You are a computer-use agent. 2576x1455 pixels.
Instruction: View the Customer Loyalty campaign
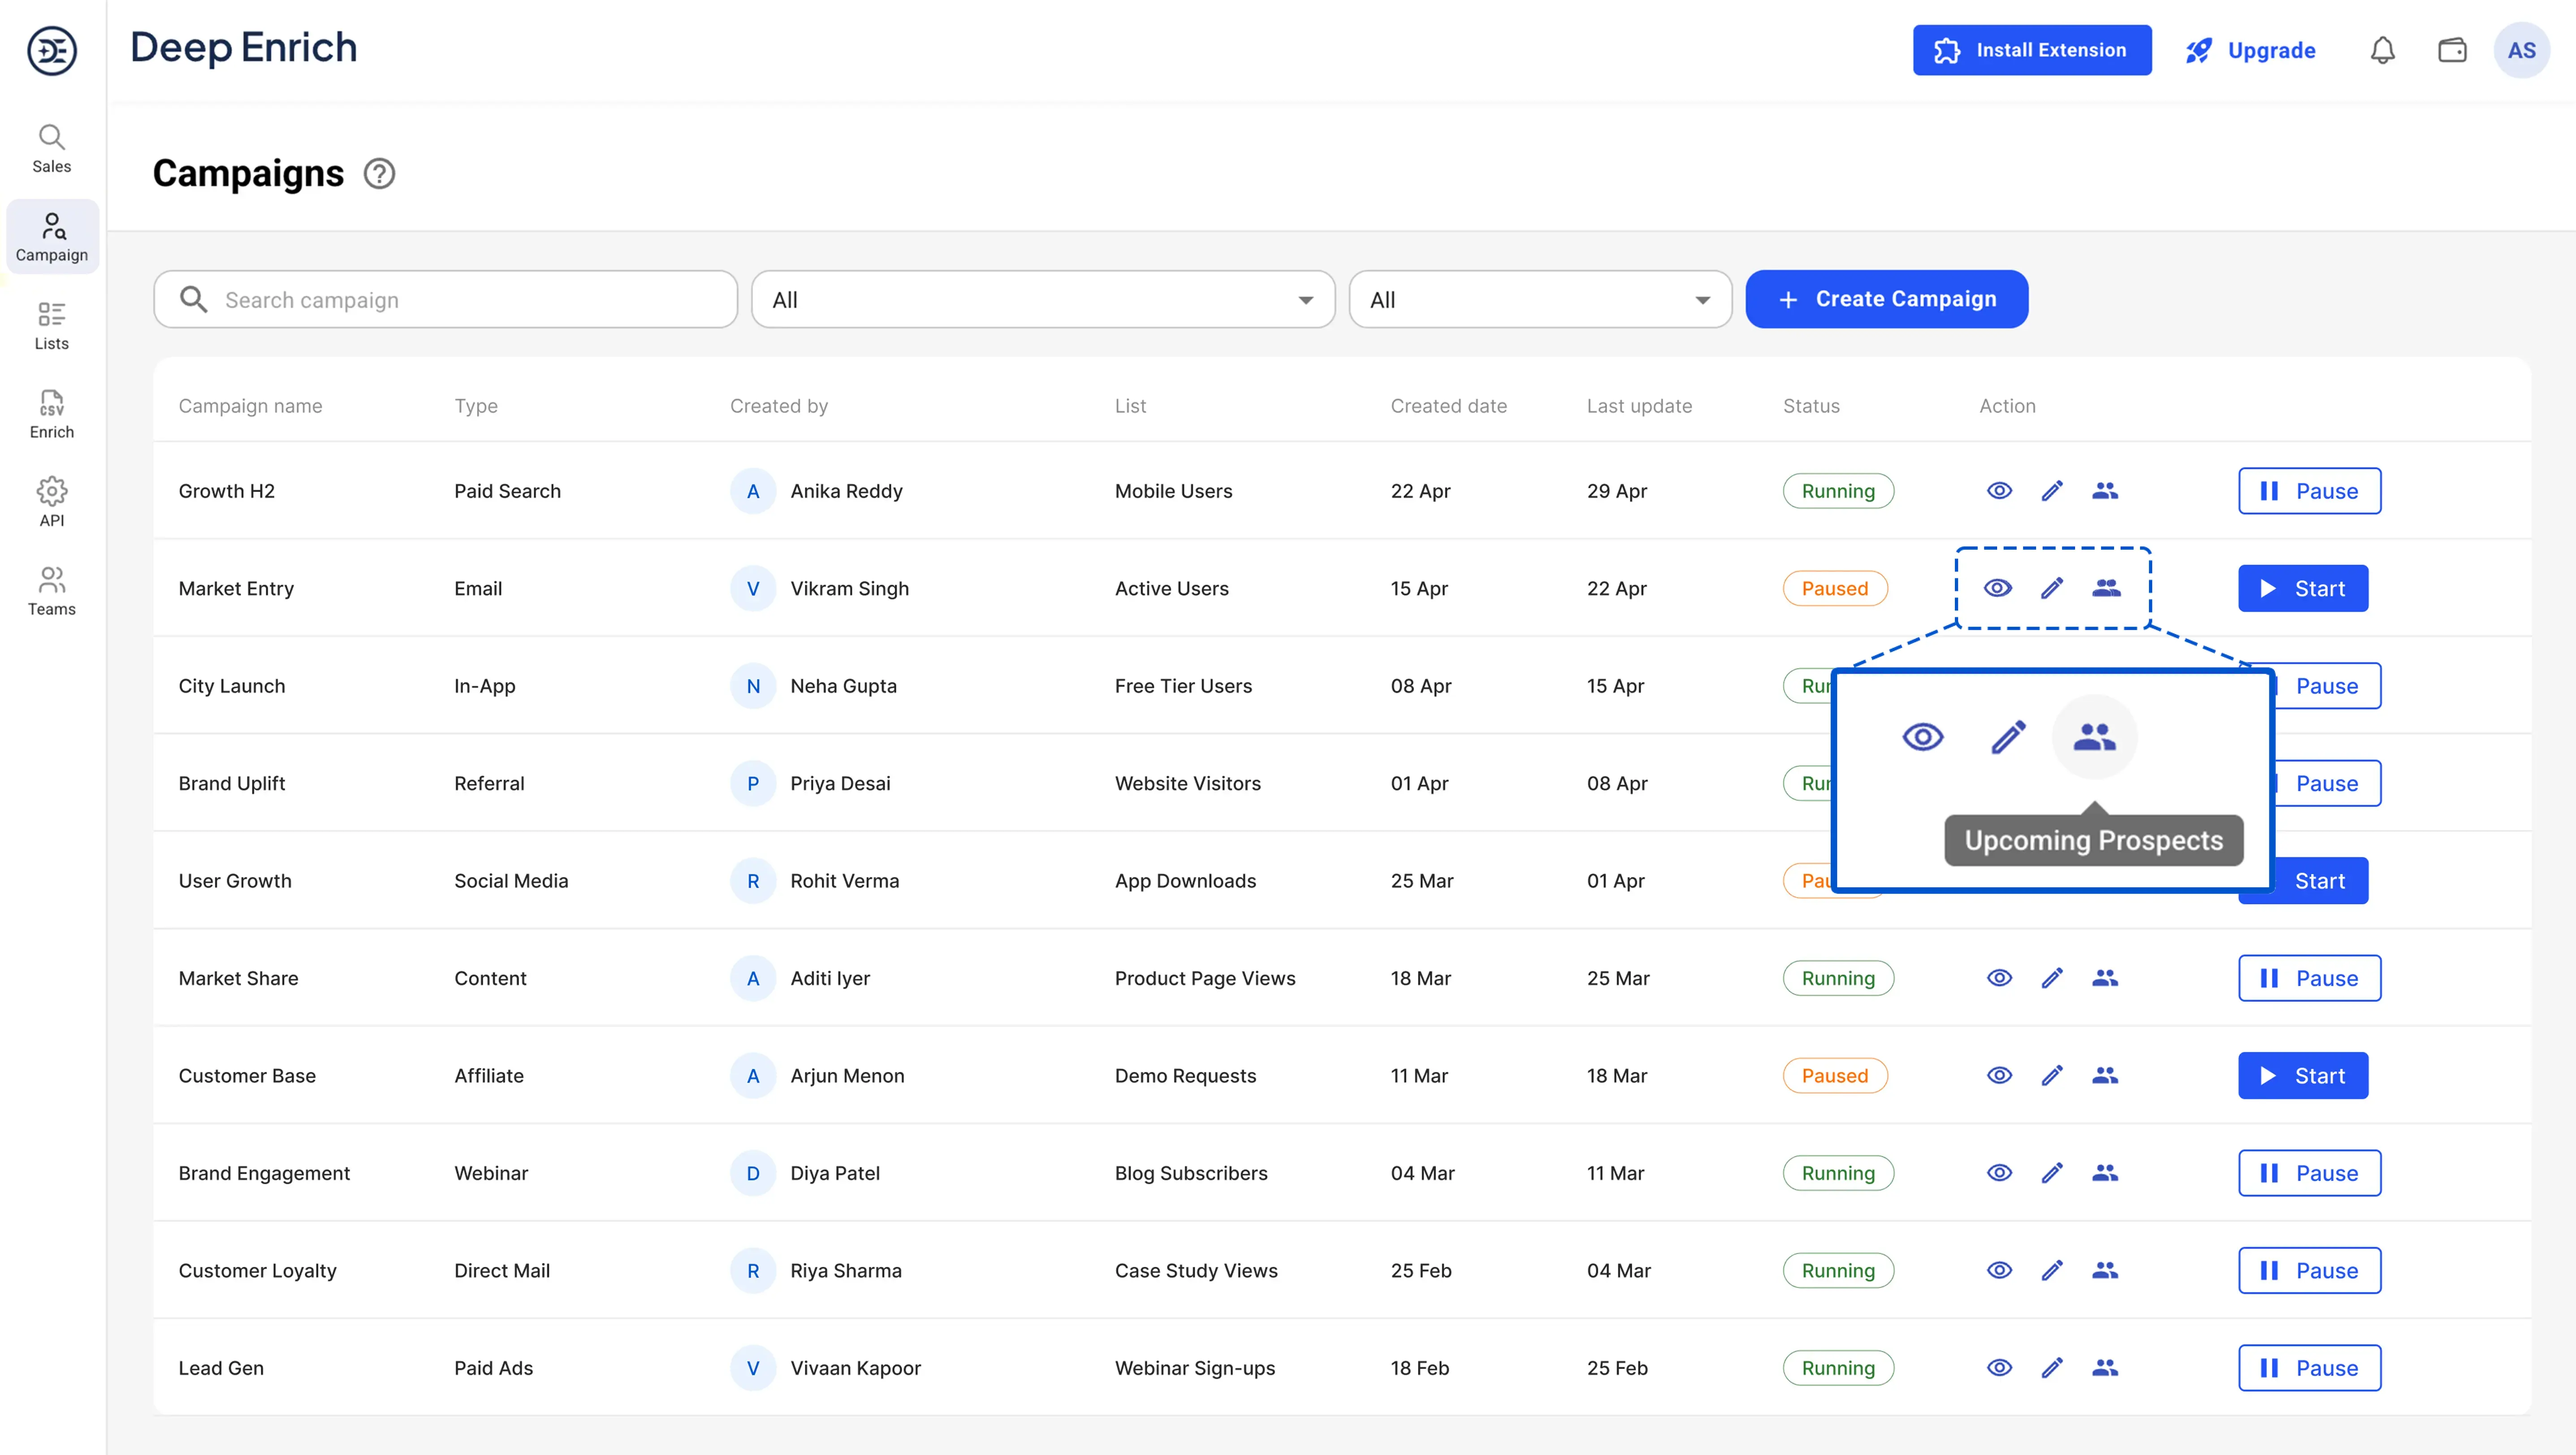click(1999, 1270)
